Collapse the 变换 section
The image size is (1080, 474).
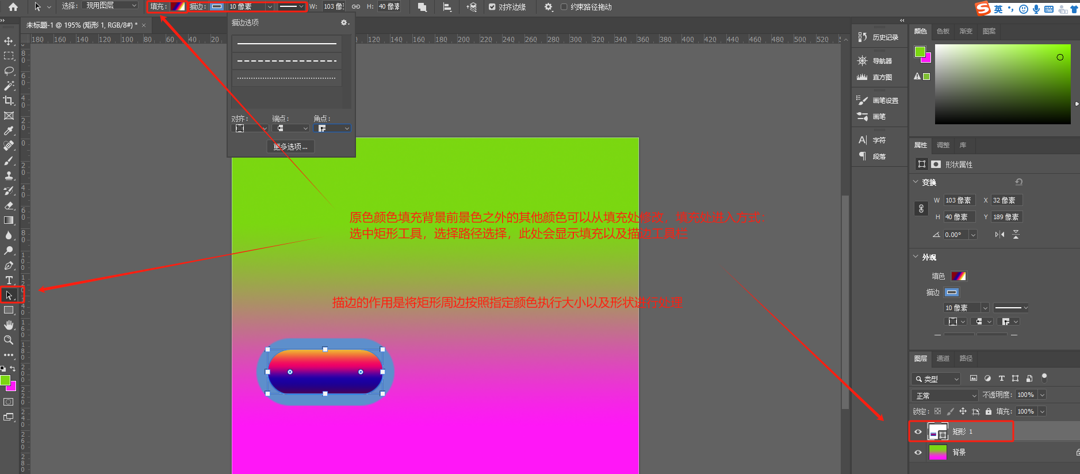pos(916,182)
